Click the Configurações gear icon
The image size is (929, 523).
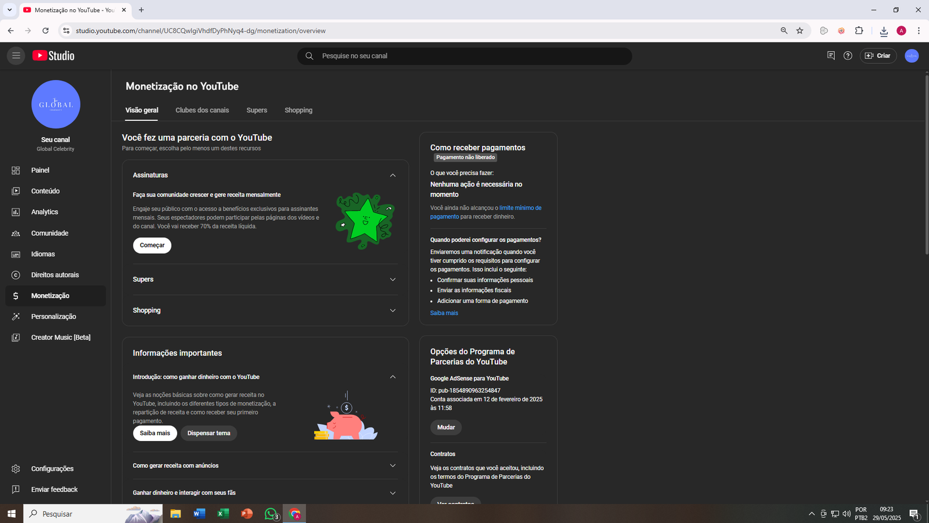click(x=16, y=469)
